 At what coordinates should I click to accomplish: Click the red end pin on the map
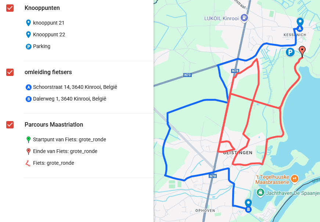(x=302, y=51)
